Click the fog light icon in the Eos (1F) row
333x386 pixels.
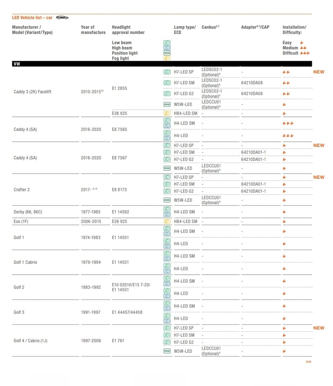167,221
